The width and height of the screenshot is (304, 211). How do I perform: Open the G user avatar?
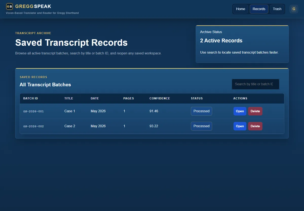coord(294,9)
